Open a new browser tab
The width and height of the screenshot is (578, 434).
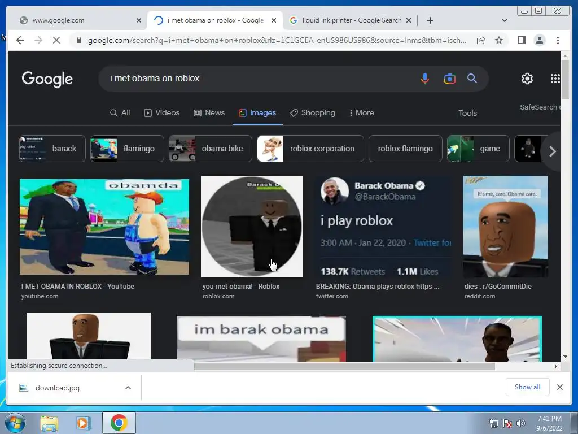point(430,20)
